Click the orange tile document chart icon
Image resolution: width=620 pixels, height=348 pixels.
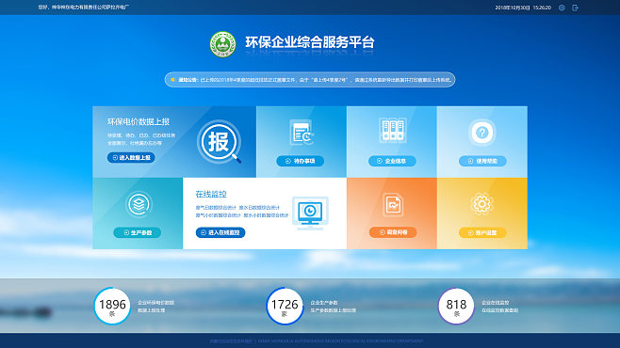click(393, 204)
